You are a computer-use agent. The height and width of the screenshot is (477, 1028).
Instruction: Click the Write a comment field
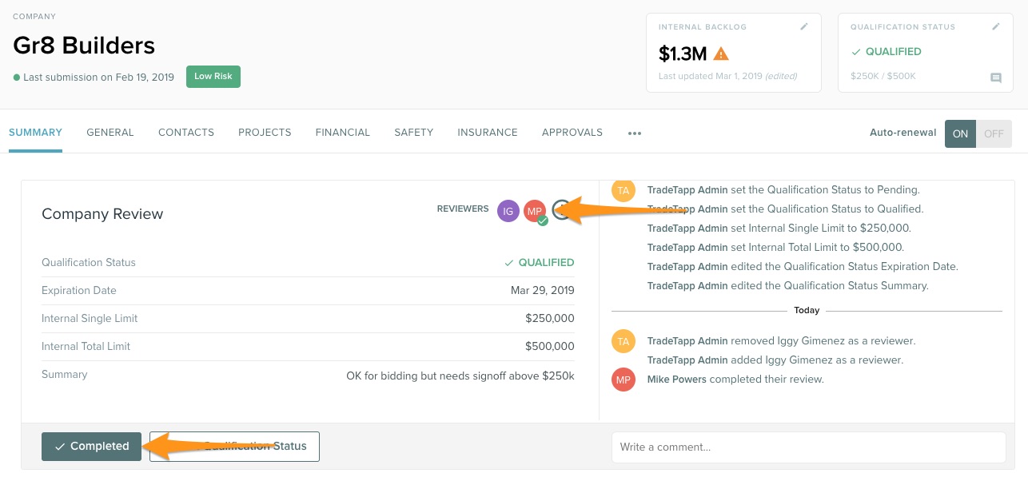tap(808, 447)
